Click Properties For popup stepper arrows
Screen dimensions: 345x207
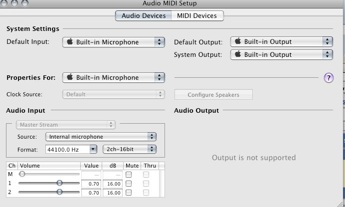[x=160, y=77]
